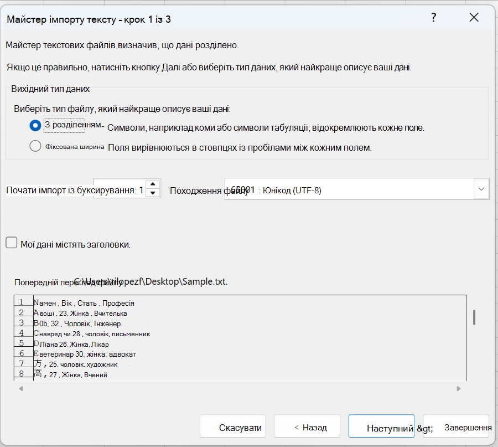
Task: Click preview row number 8
Action: pos(21,373)
